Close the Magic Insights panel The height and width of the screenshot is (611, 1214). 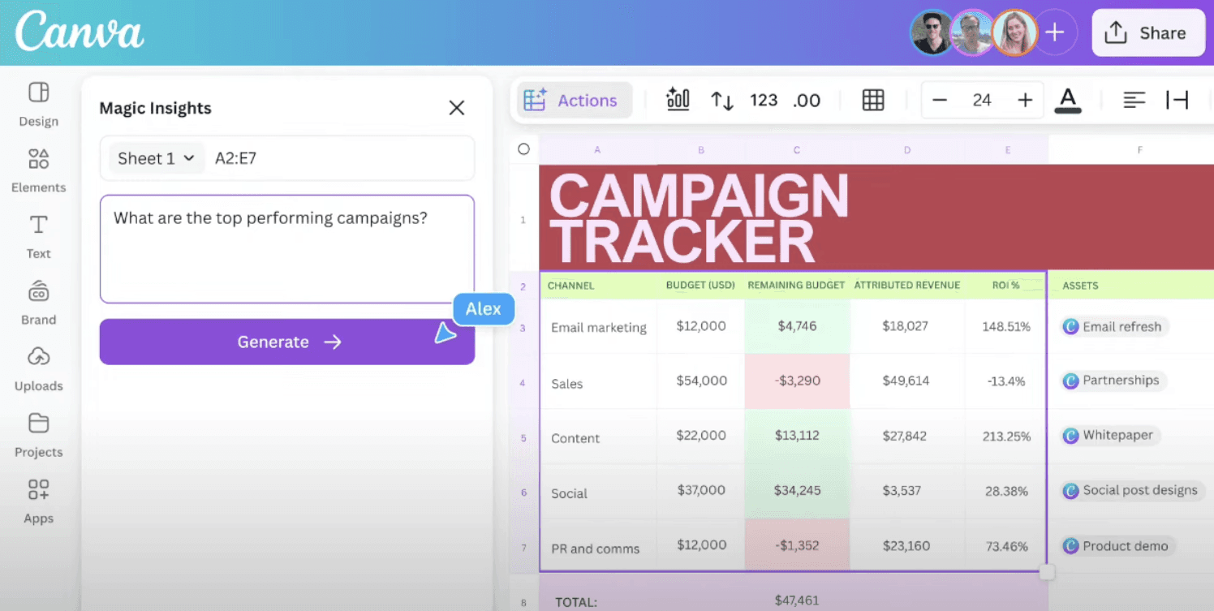pos(457,108)
